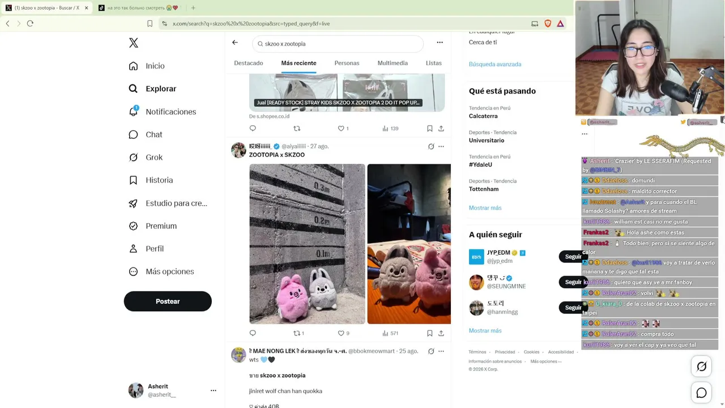Viewport: 725px width, 408px height.
Task: Reply to the shopee link post
Action: click(x=253, y=129)
